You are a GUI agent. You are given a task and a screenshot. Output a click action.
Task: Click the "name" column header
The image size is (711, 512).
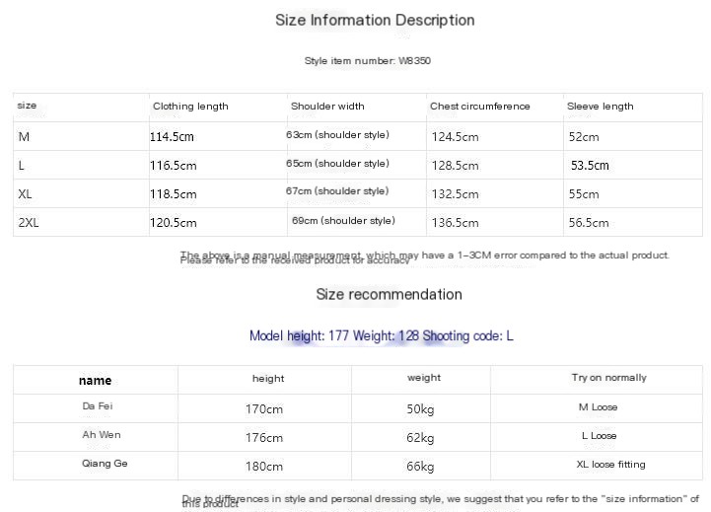click(95, 381)
